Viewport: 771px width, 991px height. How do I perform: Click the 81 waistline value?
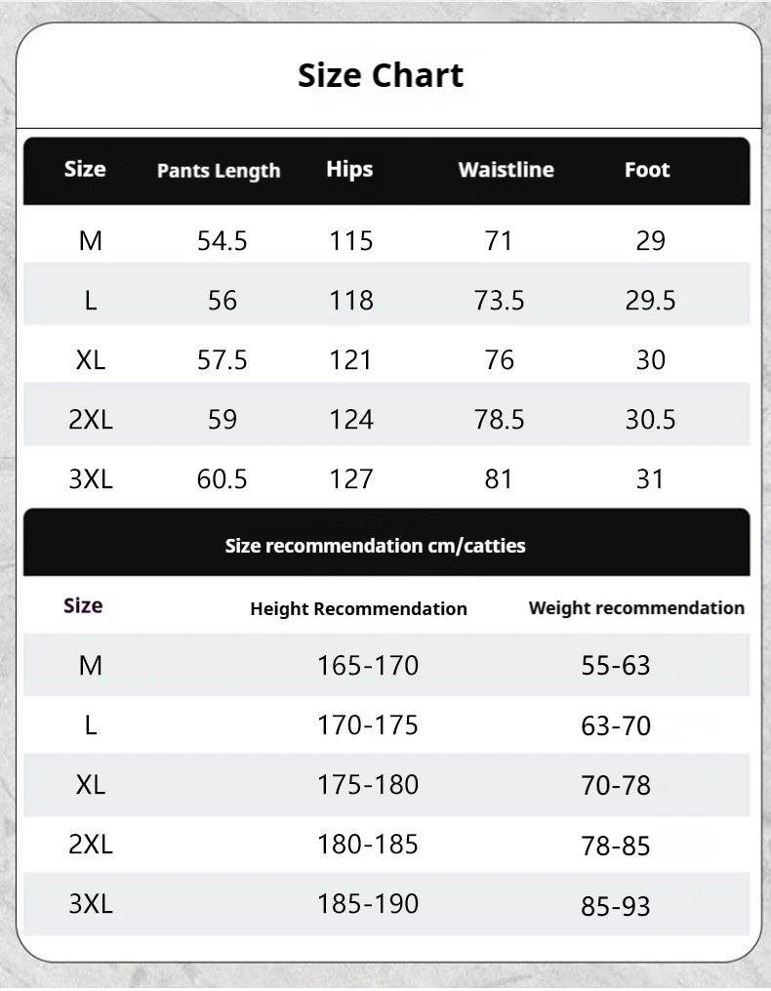(499, 478)
